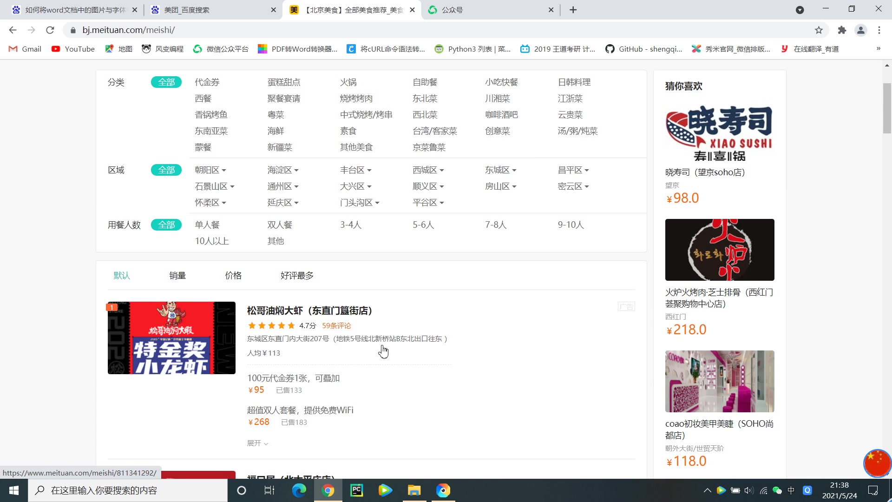Sort by 销量 tab

pyautogui.click(x=177, y=276)
